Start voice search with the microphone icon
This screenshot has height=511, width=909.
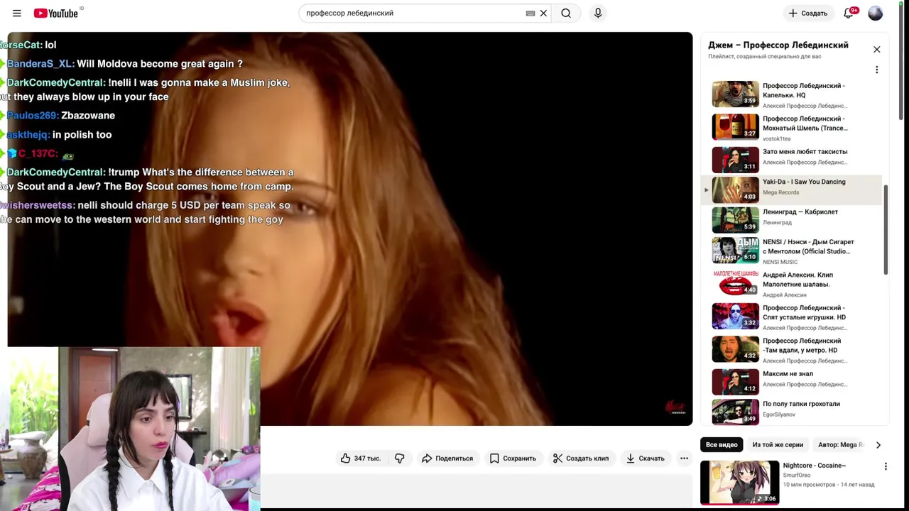tap(598, 13)
